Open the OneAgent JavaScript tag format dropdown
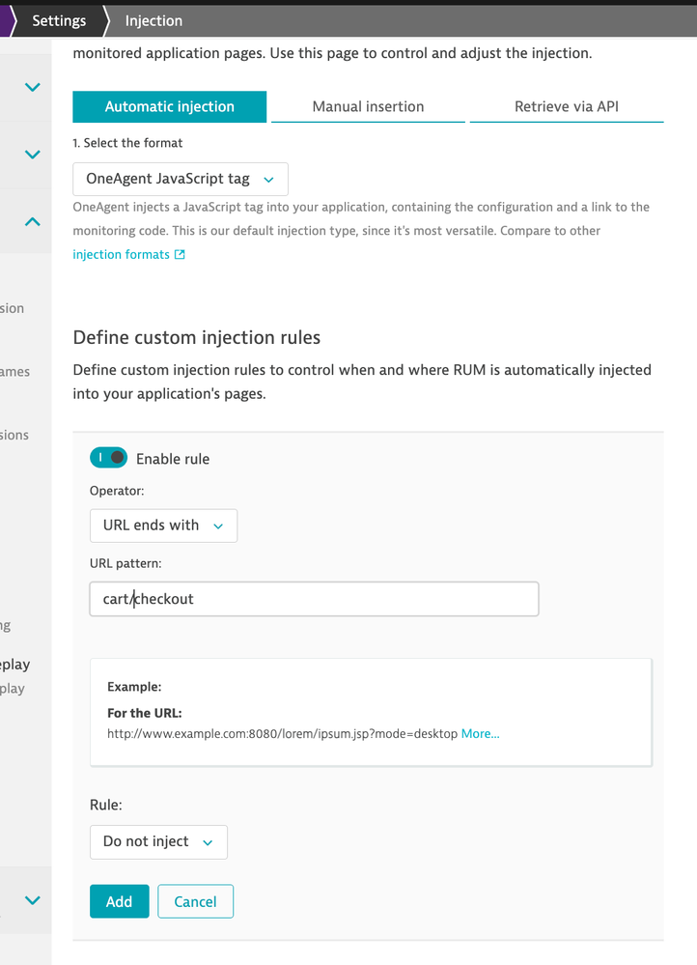Image resolution: width=697 pixels, height=965 pixels. click(181, 179)
